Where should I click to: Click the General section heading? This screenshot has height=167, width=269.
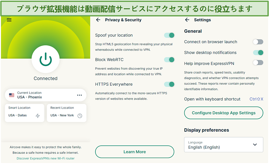(193, 31)
